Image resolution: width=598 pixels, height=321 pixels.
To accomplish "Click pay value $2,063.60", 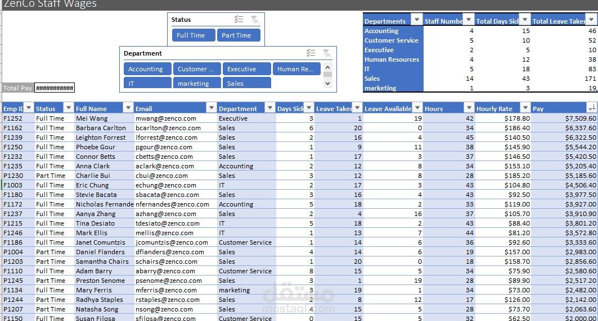I will pyautogui.click(x=581, y=309).
